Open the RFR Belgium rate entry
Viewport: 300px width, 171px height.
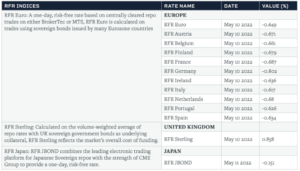click(x=179, y=43)
